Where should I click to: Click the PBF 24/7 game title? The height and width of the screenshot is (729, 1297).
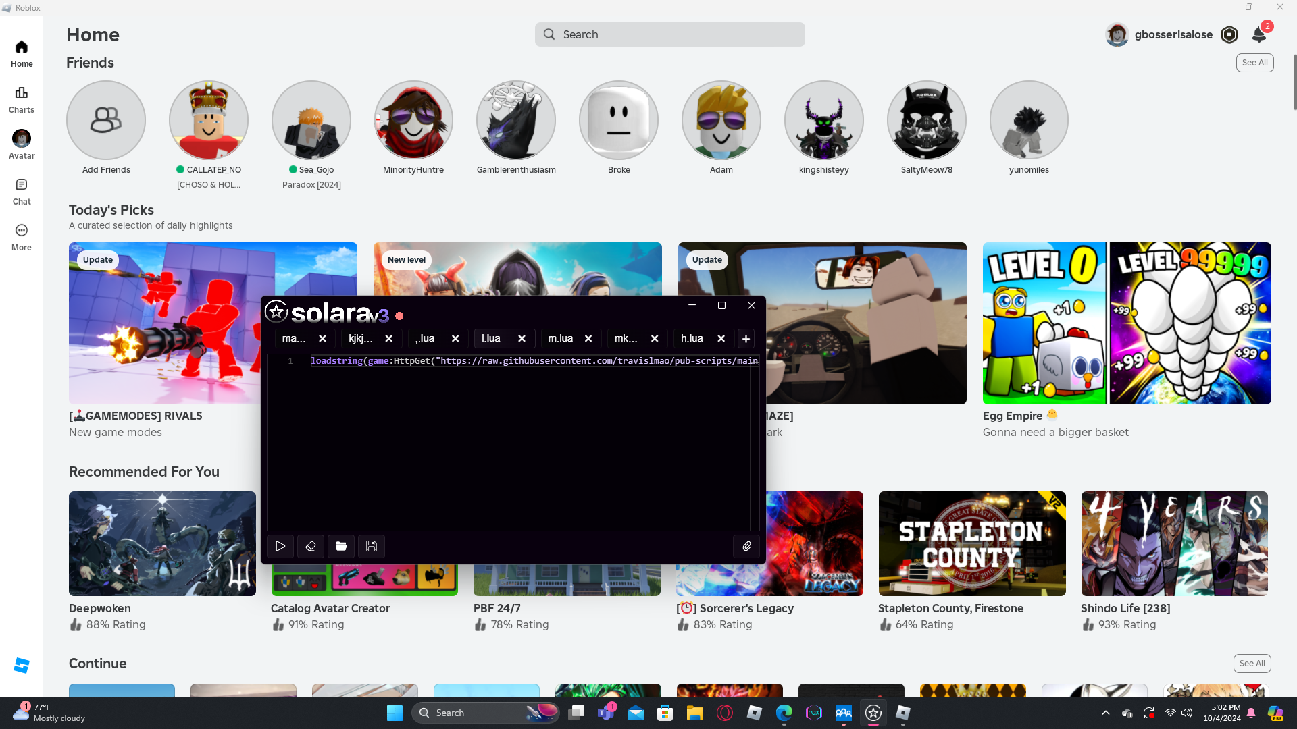click(497, 608)
